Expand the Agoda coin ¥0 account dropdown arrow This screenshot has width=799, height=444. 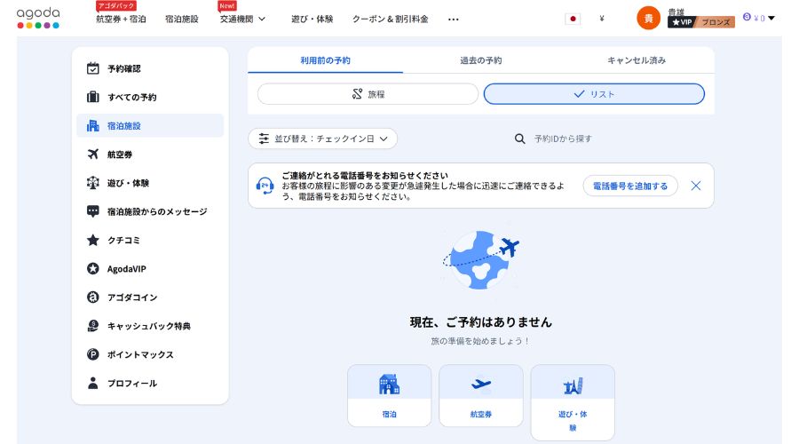point(771,19)
